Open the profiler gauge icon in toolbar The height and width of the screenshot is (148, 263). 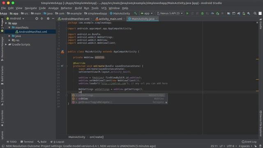tap(212, 13)
